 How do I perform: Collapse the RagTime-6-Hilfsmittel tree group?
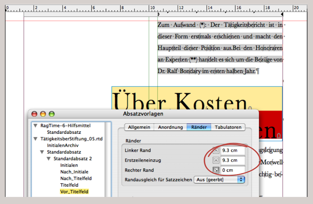[x=36, y=126]
